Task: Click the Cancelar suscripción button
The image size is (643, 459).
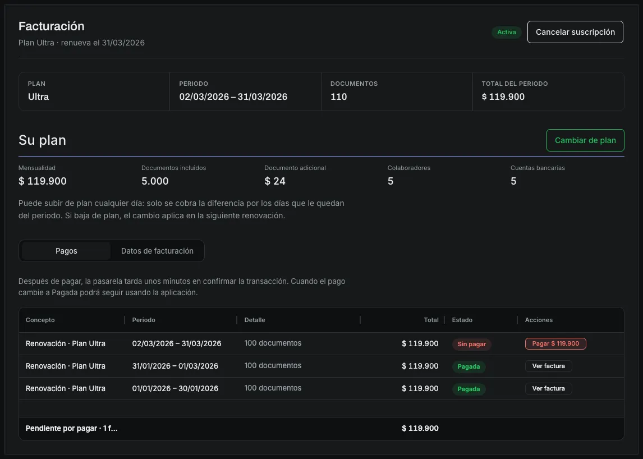Action: coord(575,32)
